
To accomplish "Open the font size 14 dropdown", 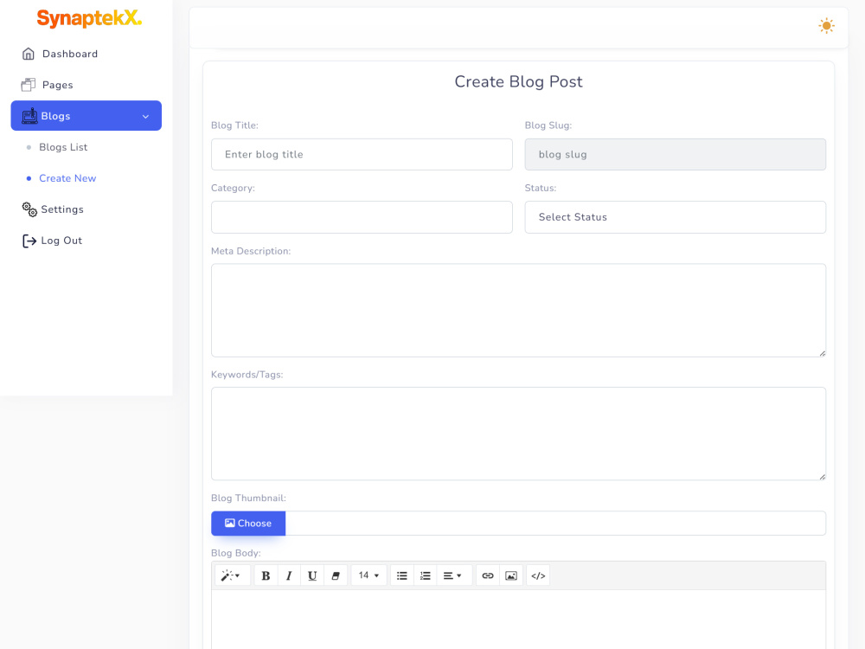I will (x=368, y=575).
